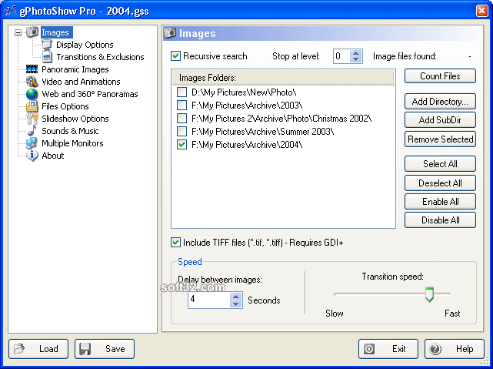Image resolution: width=493 pixels, height=369 pixels.
Task: Check the Summer 2003 folder checkbox
Action: 182,131
